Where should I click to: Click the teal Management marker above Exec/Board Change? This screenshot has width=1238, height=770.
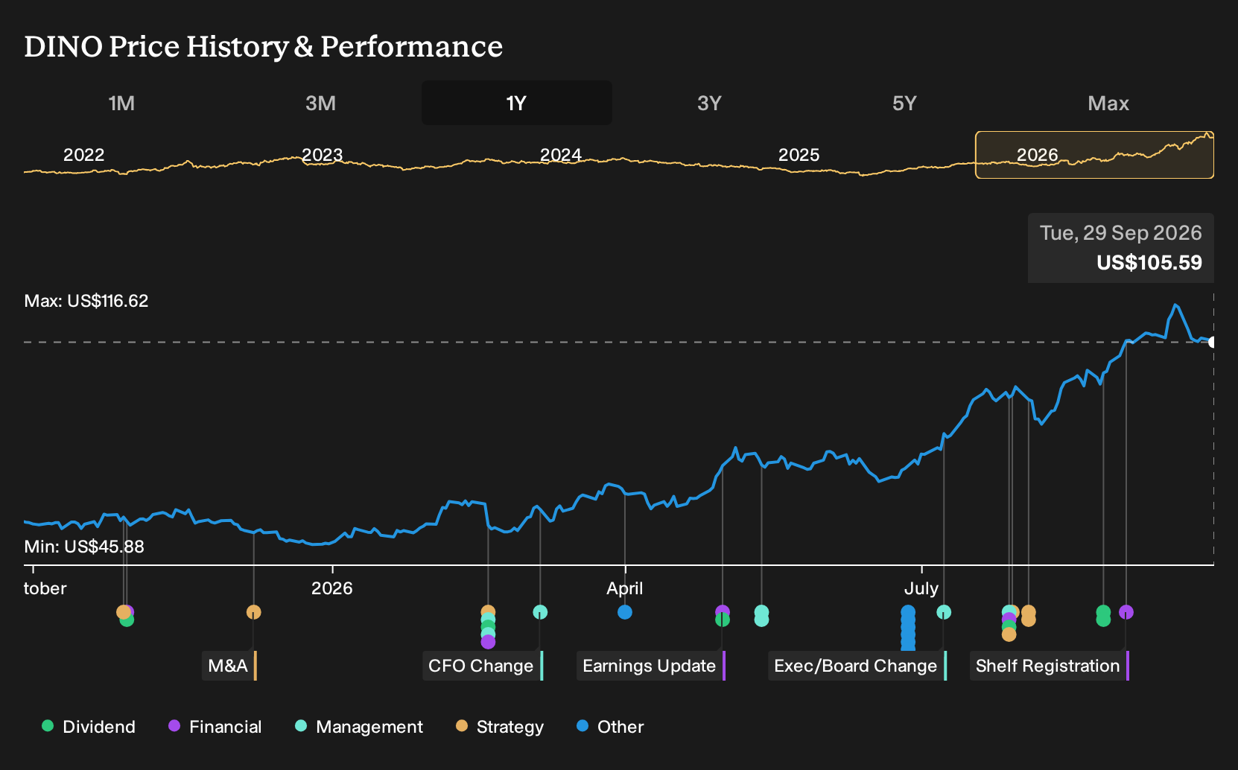coord(944,612)
